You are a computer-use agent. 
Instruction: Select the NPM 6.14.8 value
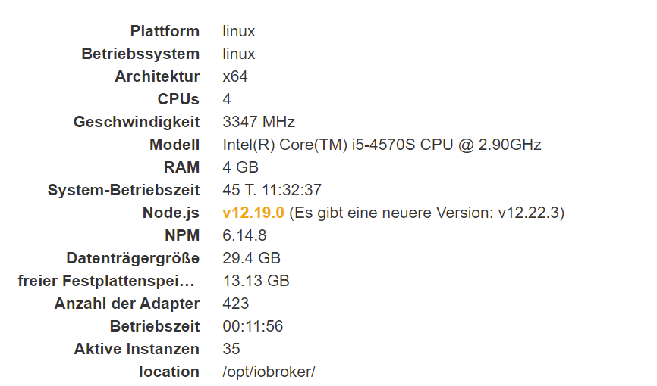(244, 235)
